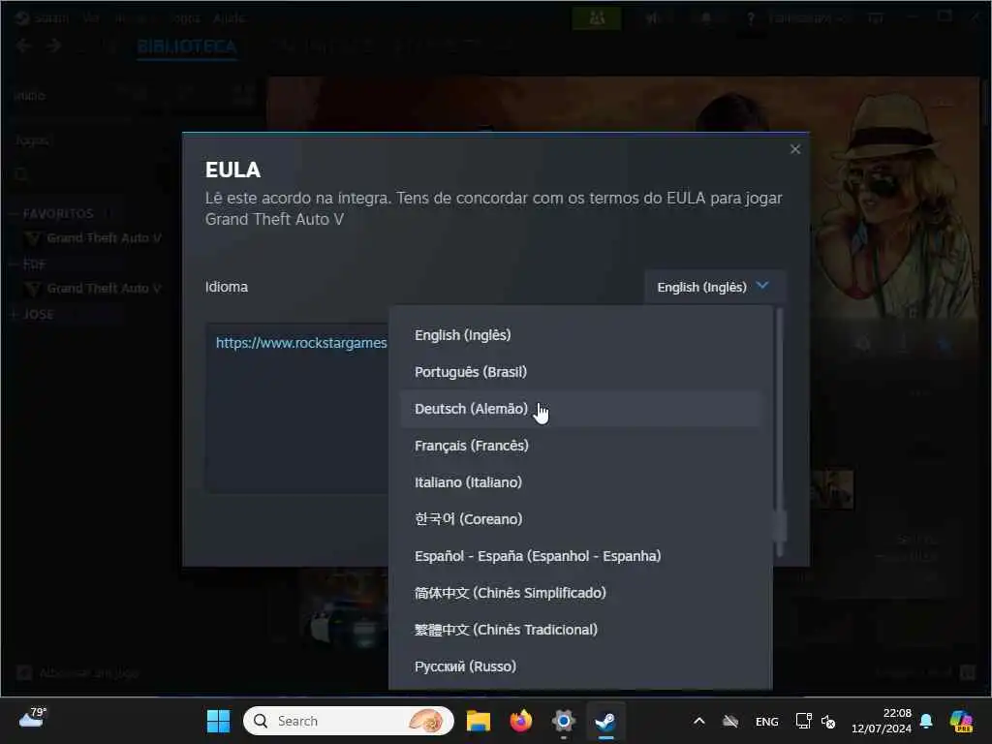The image size is (992, 744).
Task: Click the taskbar Search box
Action: pos(349,721)
